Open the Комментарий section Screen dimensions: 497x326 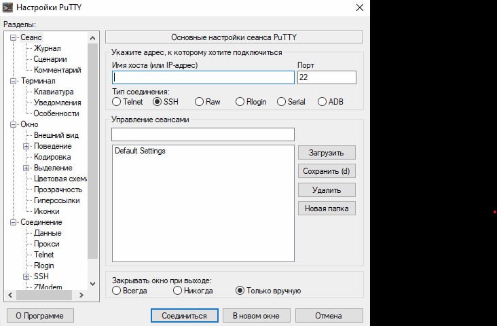click(57, 70)
